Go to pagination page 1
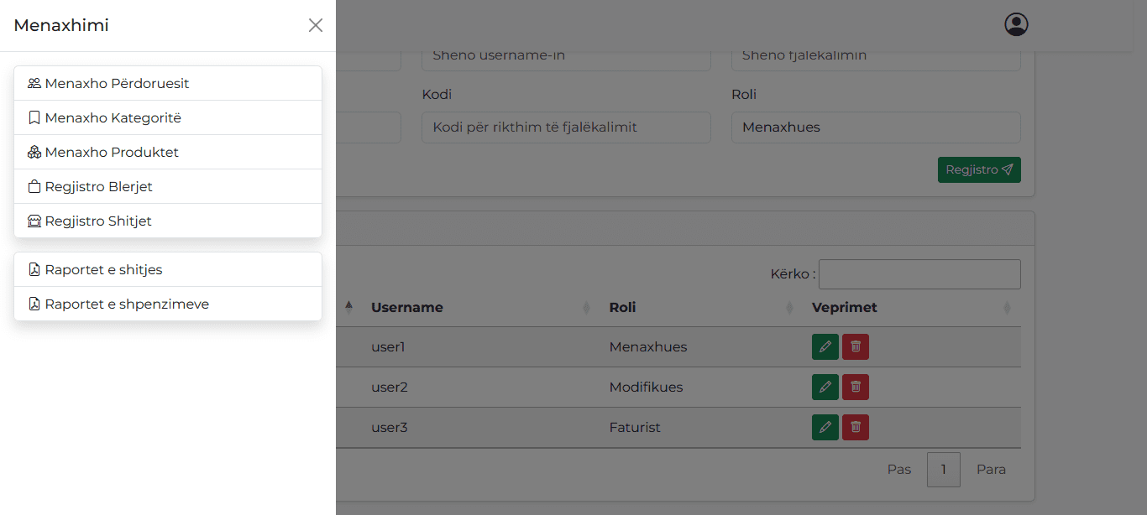The image size is (1147, 515). pos(944,470)
